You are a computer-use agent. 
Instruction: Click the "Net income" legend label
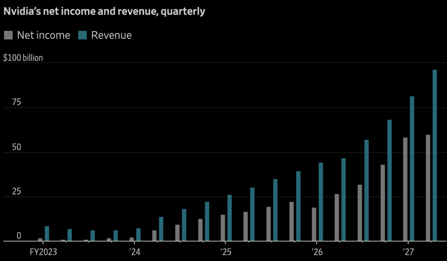44,35
